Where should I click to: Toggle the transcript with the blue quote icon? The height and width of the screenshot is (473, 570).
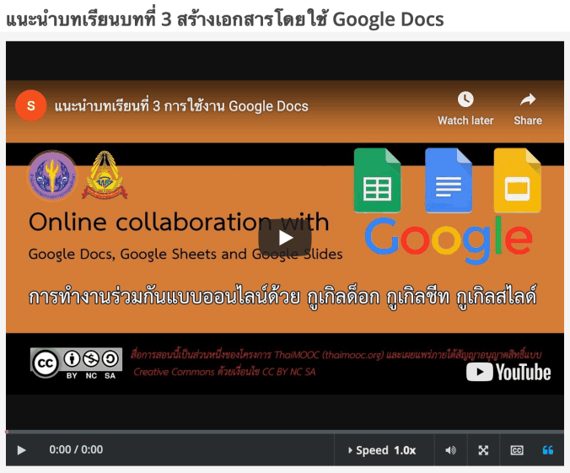coord(548,450)
